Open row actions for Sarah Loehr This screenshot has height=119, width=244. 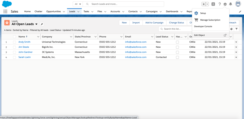(236, 57)
